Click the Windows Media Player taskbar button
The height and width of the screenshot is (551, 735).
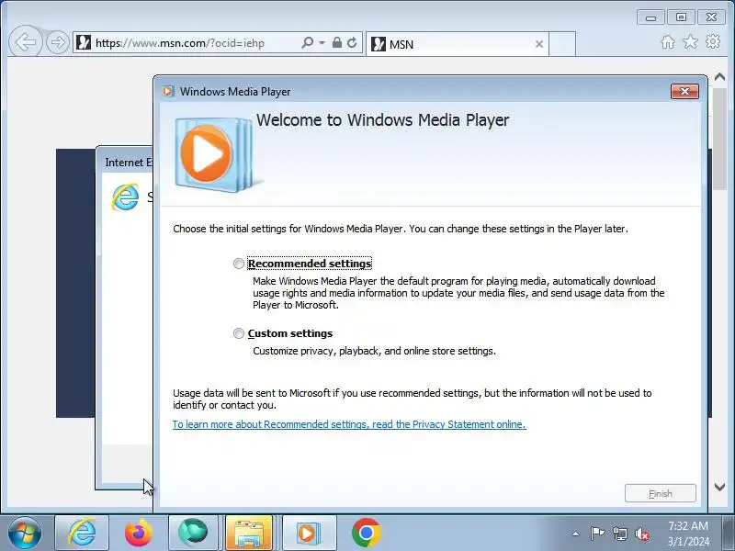(308, 533)
